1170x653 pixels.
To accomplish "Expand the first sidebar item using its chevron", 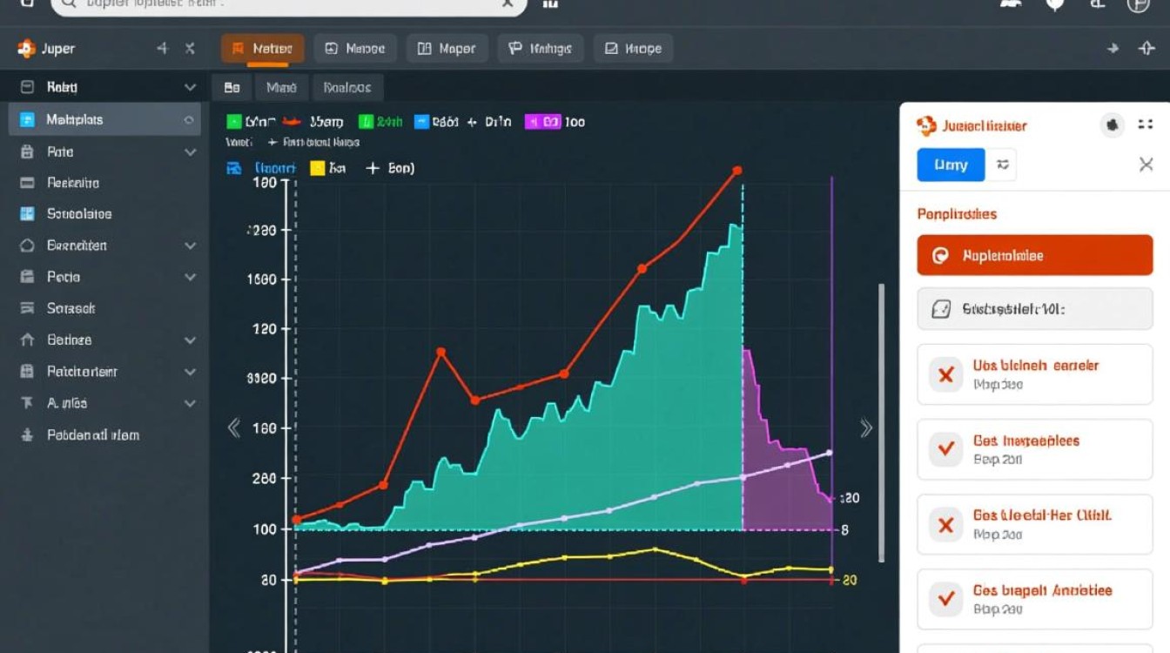I will [x=190, y=88].
